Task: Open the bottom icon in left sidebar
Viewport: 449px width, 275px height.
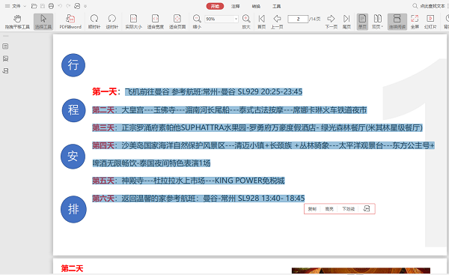Action: (x=5, y=71)
